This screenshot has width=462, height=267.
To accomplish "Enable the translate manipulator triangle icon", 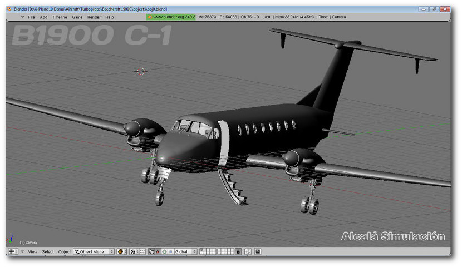I will 158,252.
